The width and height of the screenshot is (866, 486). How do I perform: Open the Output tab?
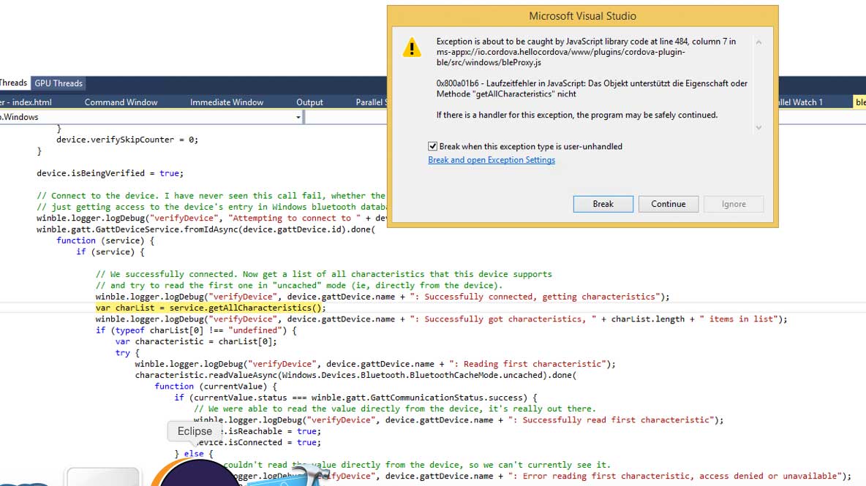tap(310, 102)
